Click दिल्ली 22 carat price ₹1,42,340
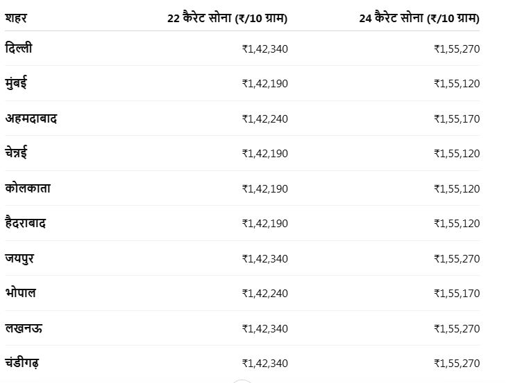The height and width of the screenshot is (383, 506). pos(265,49)
